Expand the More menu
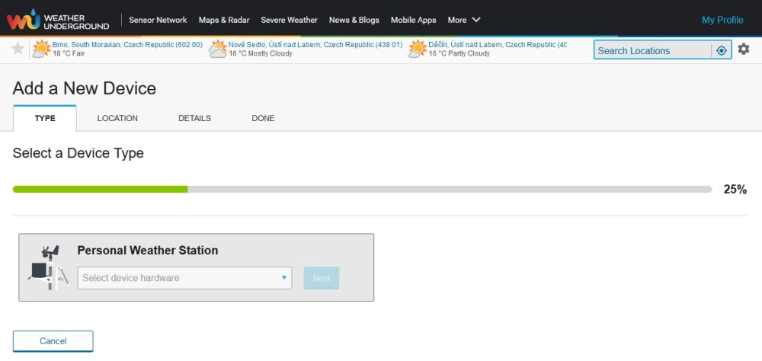Viewport: 762px width, 361px height. click(464, 20)
